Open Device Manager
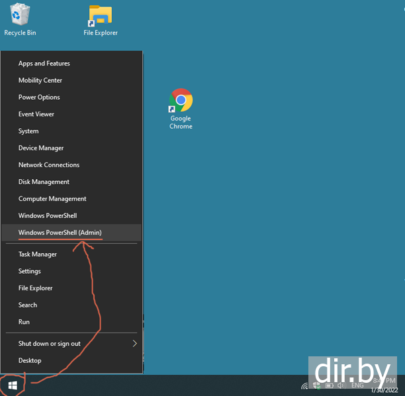The height and width of the screenshot is (396, 405). (71, 148)
